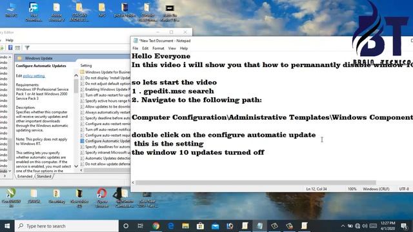The height and width of the screenshot is (232, 413).
Task: Click Cortana circle icon on taskbar
Action: [x=126, y=226]
